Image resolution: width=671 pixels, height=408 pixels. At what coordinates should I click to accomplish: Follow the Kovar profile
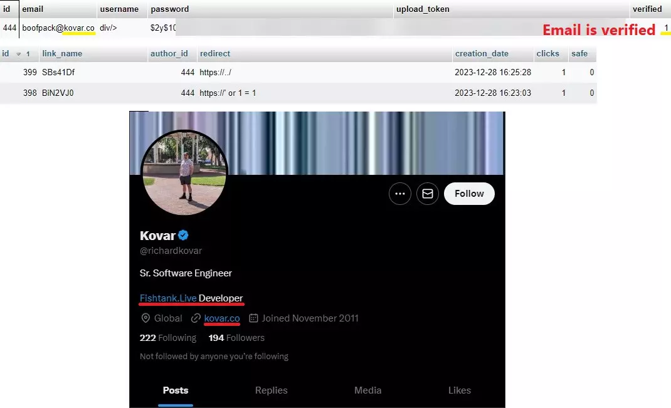469,194
